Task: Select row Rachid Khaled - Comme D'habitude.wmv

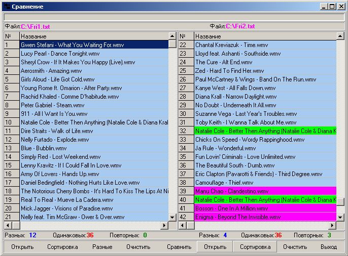Action: tap(94, 97)
